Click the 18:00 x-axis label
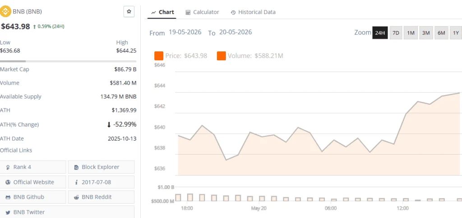This screenshot has width=462, height=218. point(187,208)
